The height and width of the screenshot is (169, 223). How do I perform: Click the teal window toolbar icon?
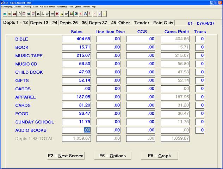76,14
